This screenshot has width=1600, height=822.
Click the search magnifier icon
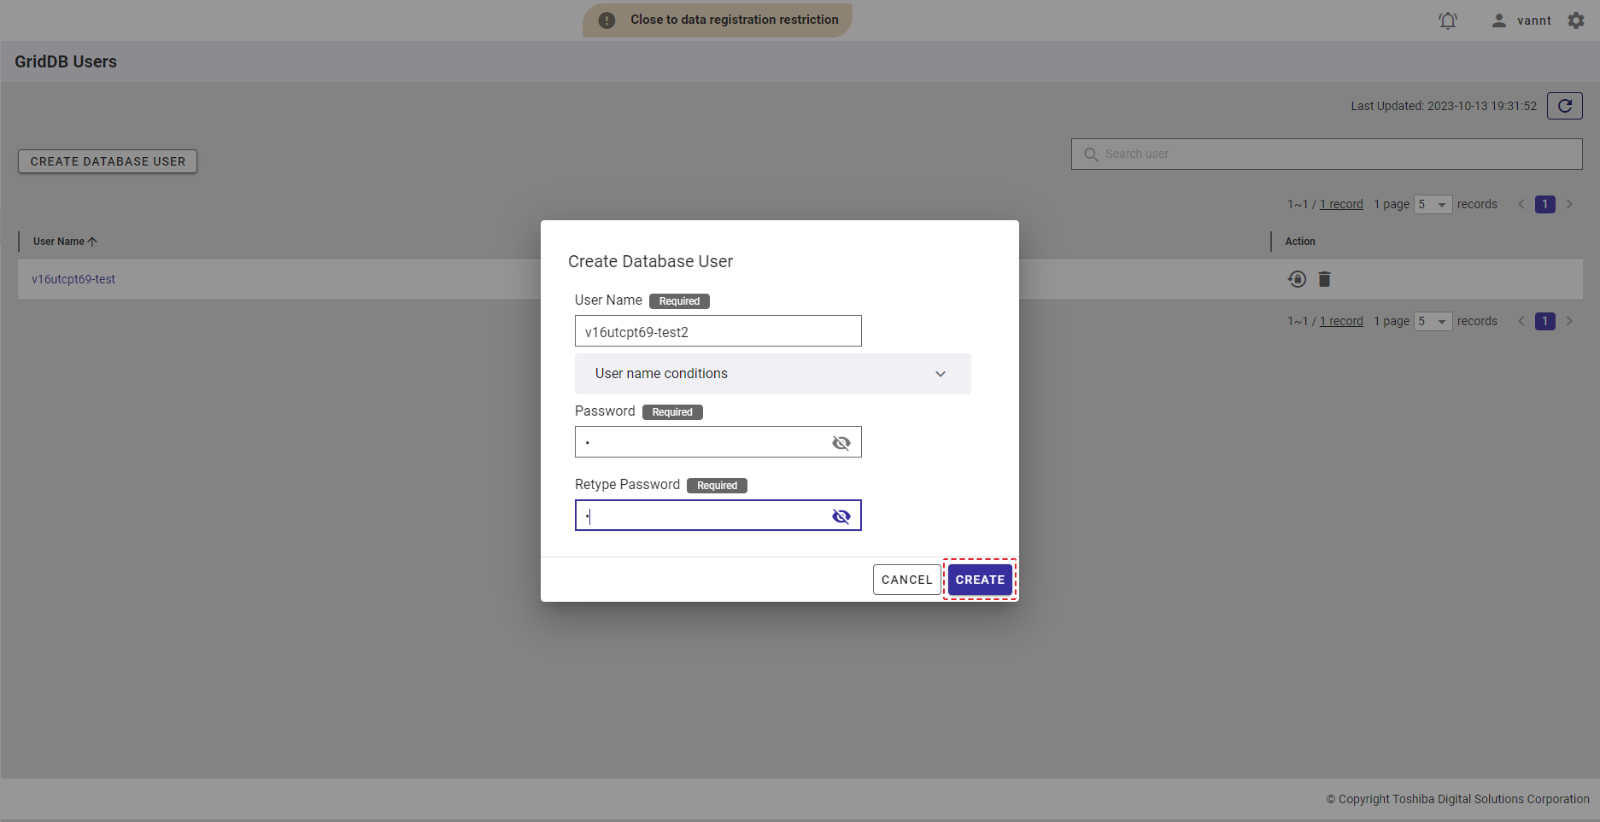click(x=1091, y=154)
